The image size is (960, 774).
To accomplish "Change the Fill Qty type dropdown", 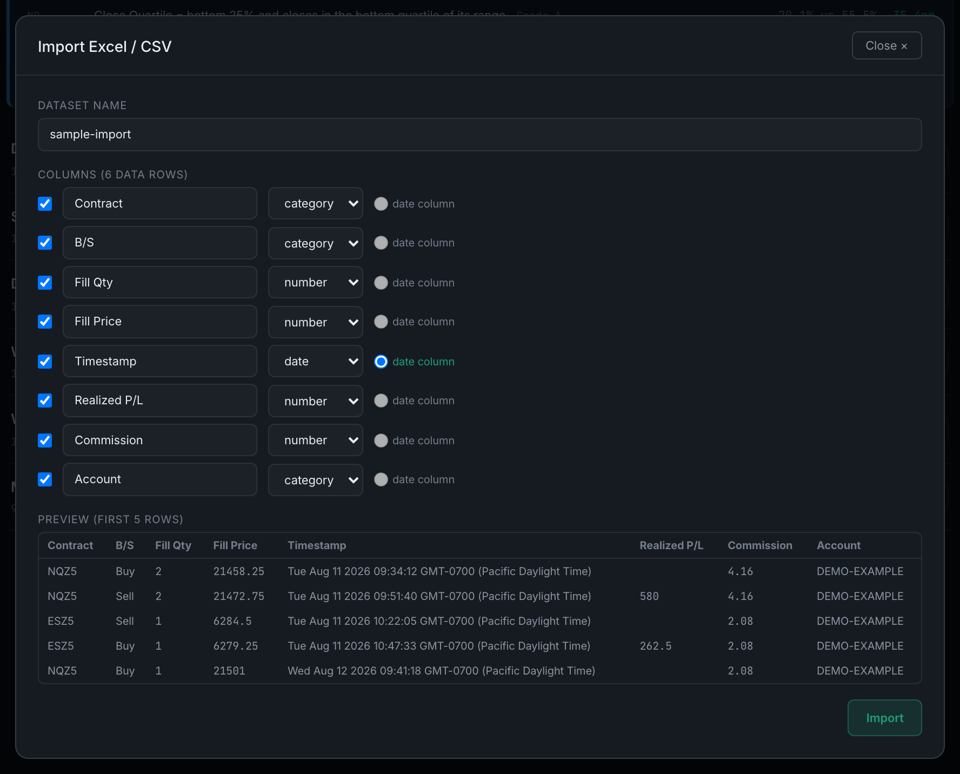I will 316,282.
